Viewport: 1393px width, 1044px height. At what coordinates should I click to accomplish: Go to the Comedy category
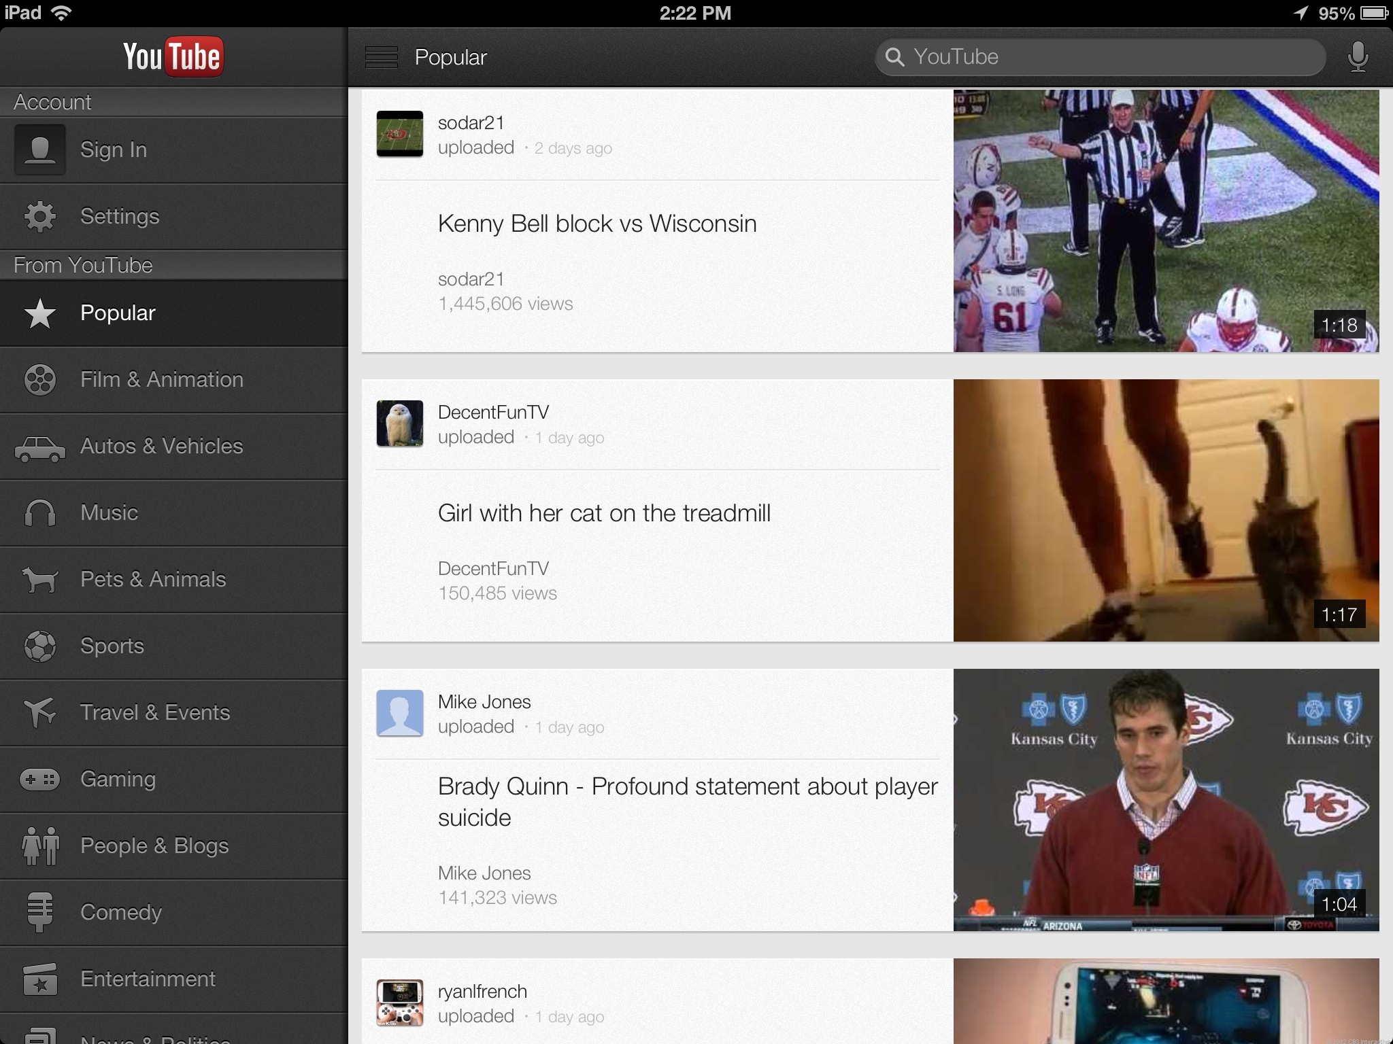(x=121, y=912)
